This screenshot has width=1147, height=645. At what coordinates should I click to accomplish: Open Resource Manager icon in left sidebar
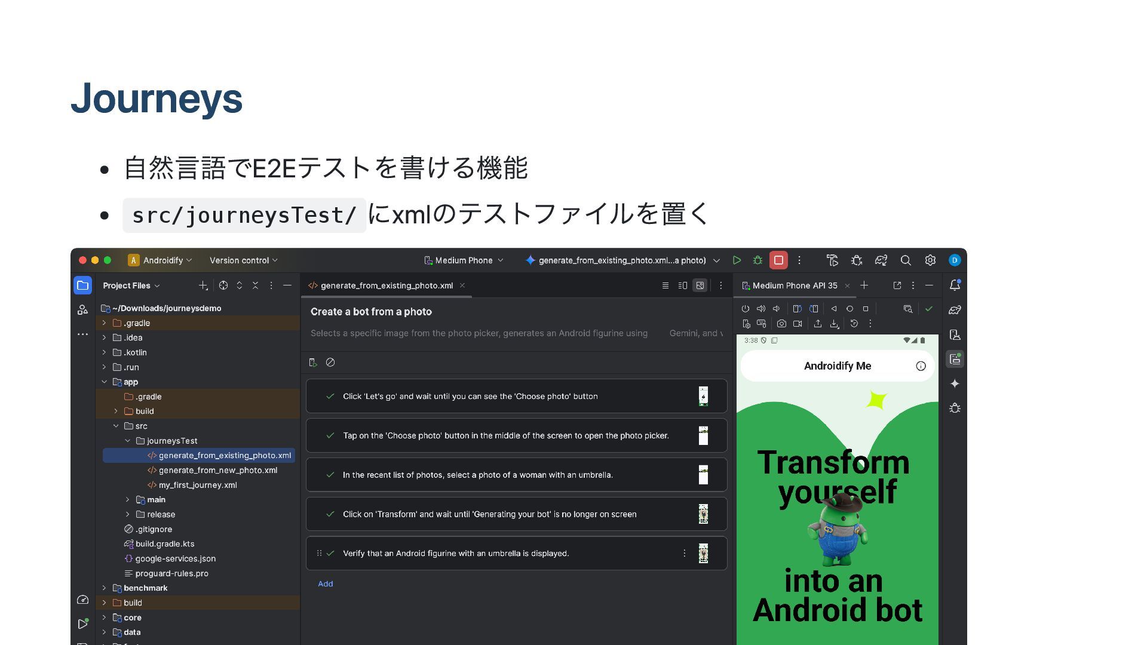pos(82,309)
